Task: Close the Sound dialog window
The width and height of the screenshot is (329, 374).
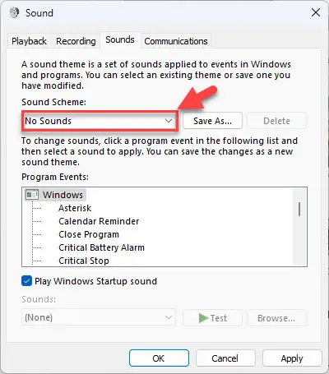Action: 316,12
